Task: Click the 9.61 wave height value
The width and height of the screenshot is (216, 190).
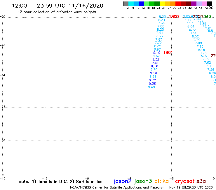Action: (x=155, y=63)
